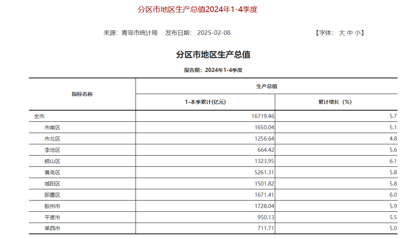Image resolution: width=404 pixels, height=238 pixels.
Task: Click the publish date 2025-02-08
Action: point(214,33)
